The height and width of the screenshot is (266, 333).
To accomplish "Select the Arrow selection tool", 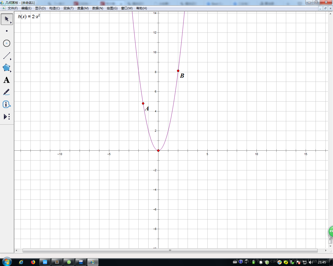I will click(x=7, y=19).
